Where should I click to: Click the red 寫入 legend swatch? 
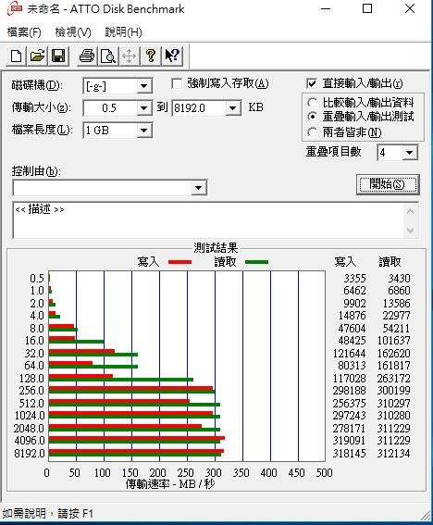pyautogui.click(x=180, y=262)
